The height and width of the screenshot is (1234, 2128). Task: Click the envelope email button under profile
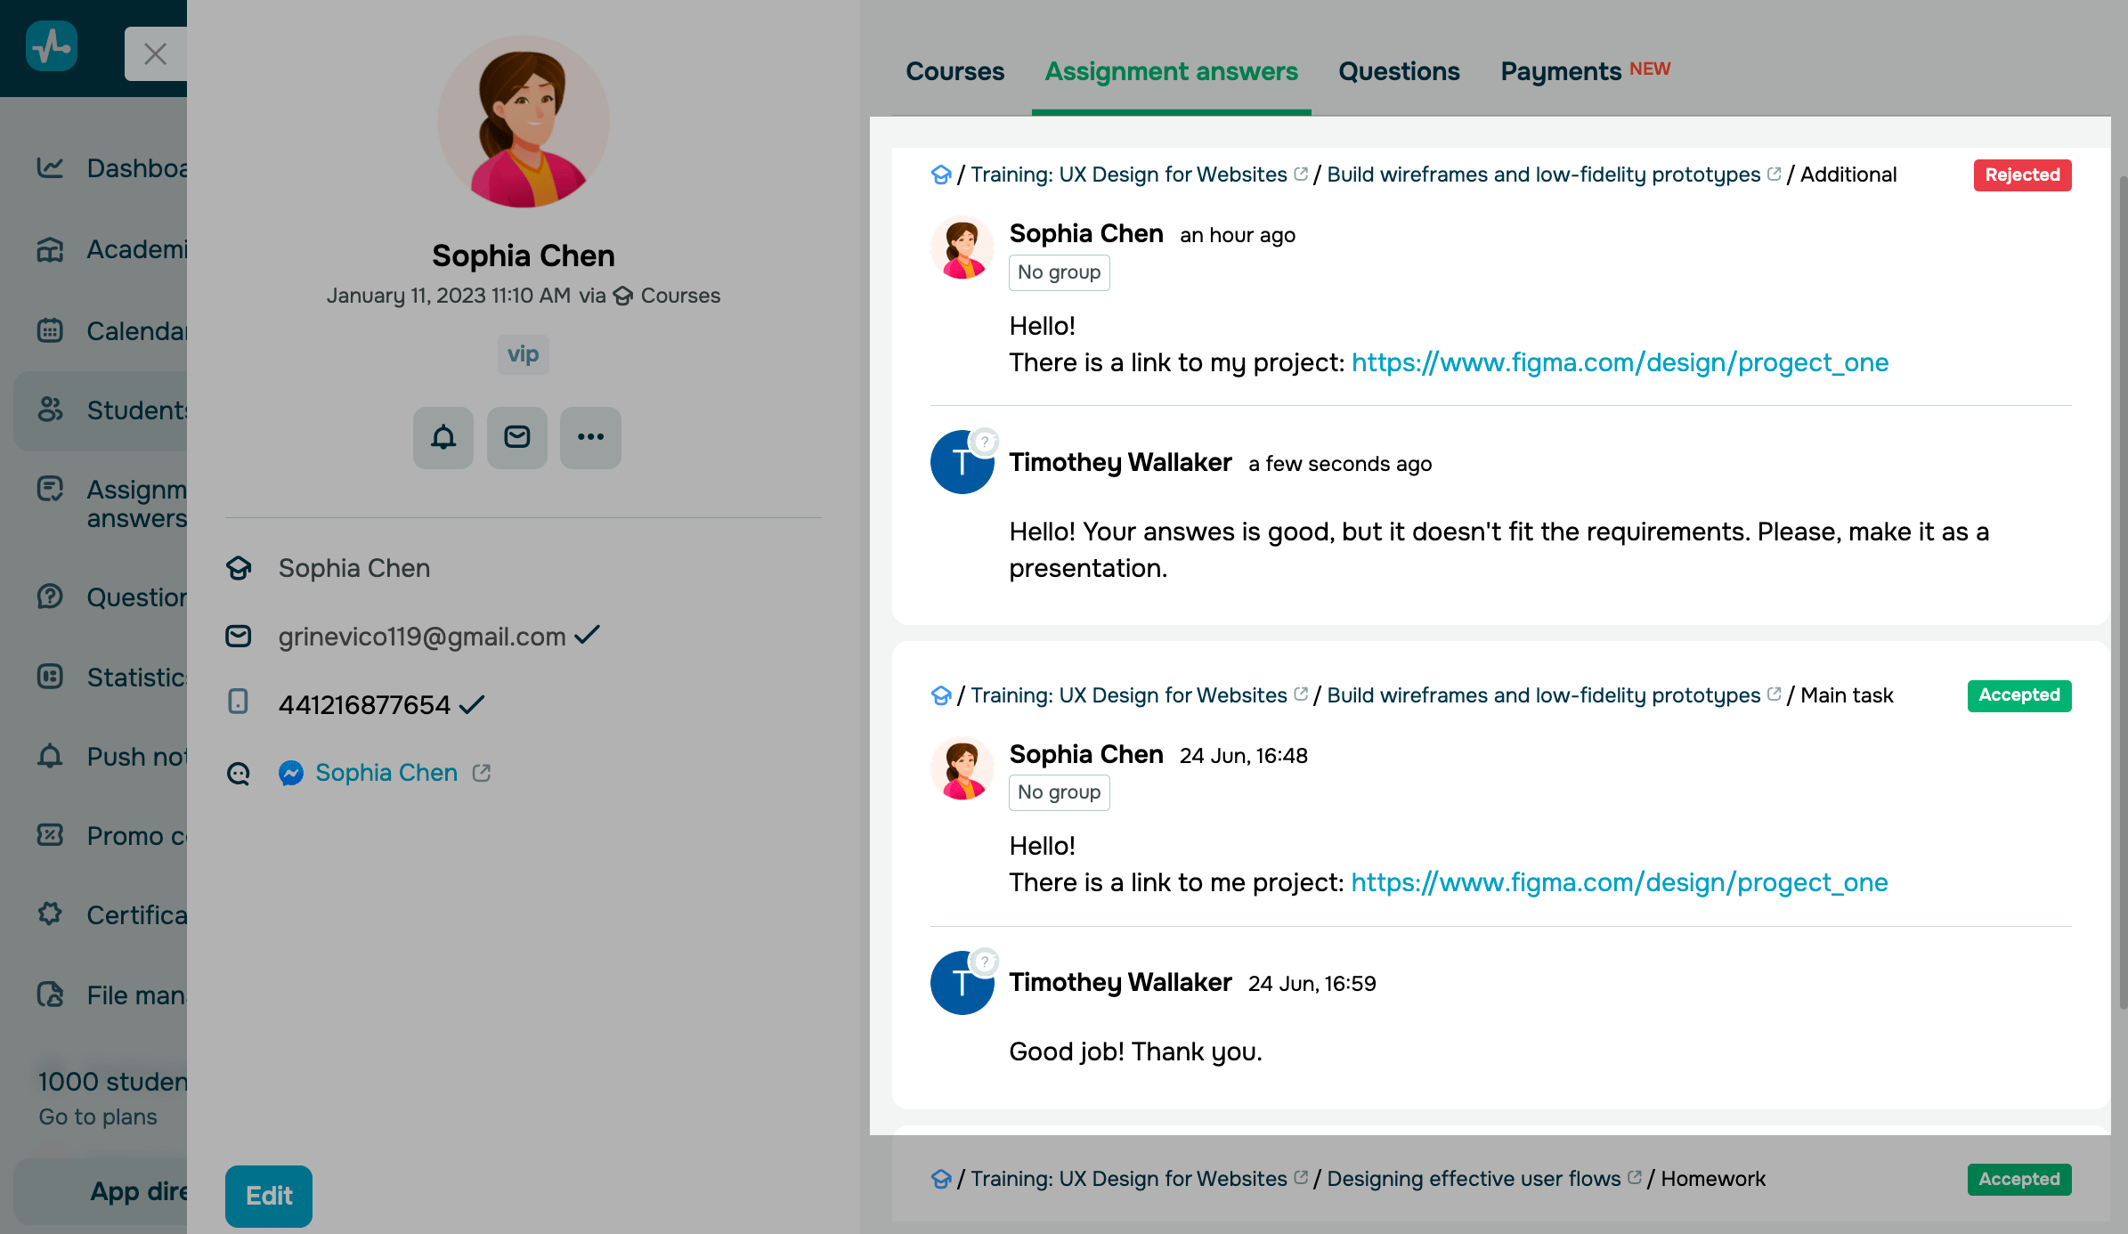(x=516, y=437)
